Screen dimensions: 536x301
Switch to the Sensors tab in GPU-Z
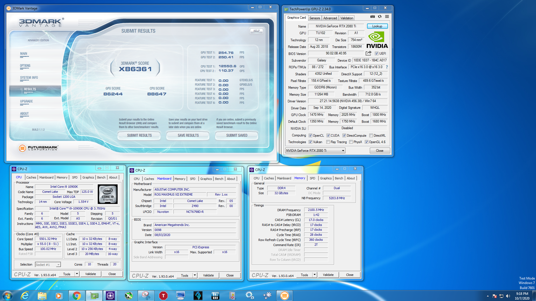(x=315, y=18)
